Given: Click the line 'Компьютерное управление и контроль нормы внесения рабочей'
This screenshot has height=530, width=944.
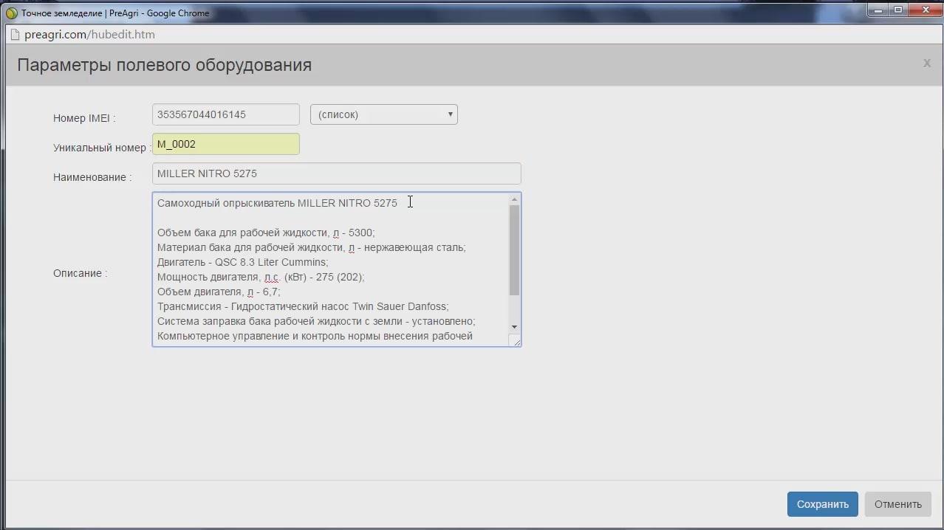Looking at the screenshot, I should (x=315, y=336).
